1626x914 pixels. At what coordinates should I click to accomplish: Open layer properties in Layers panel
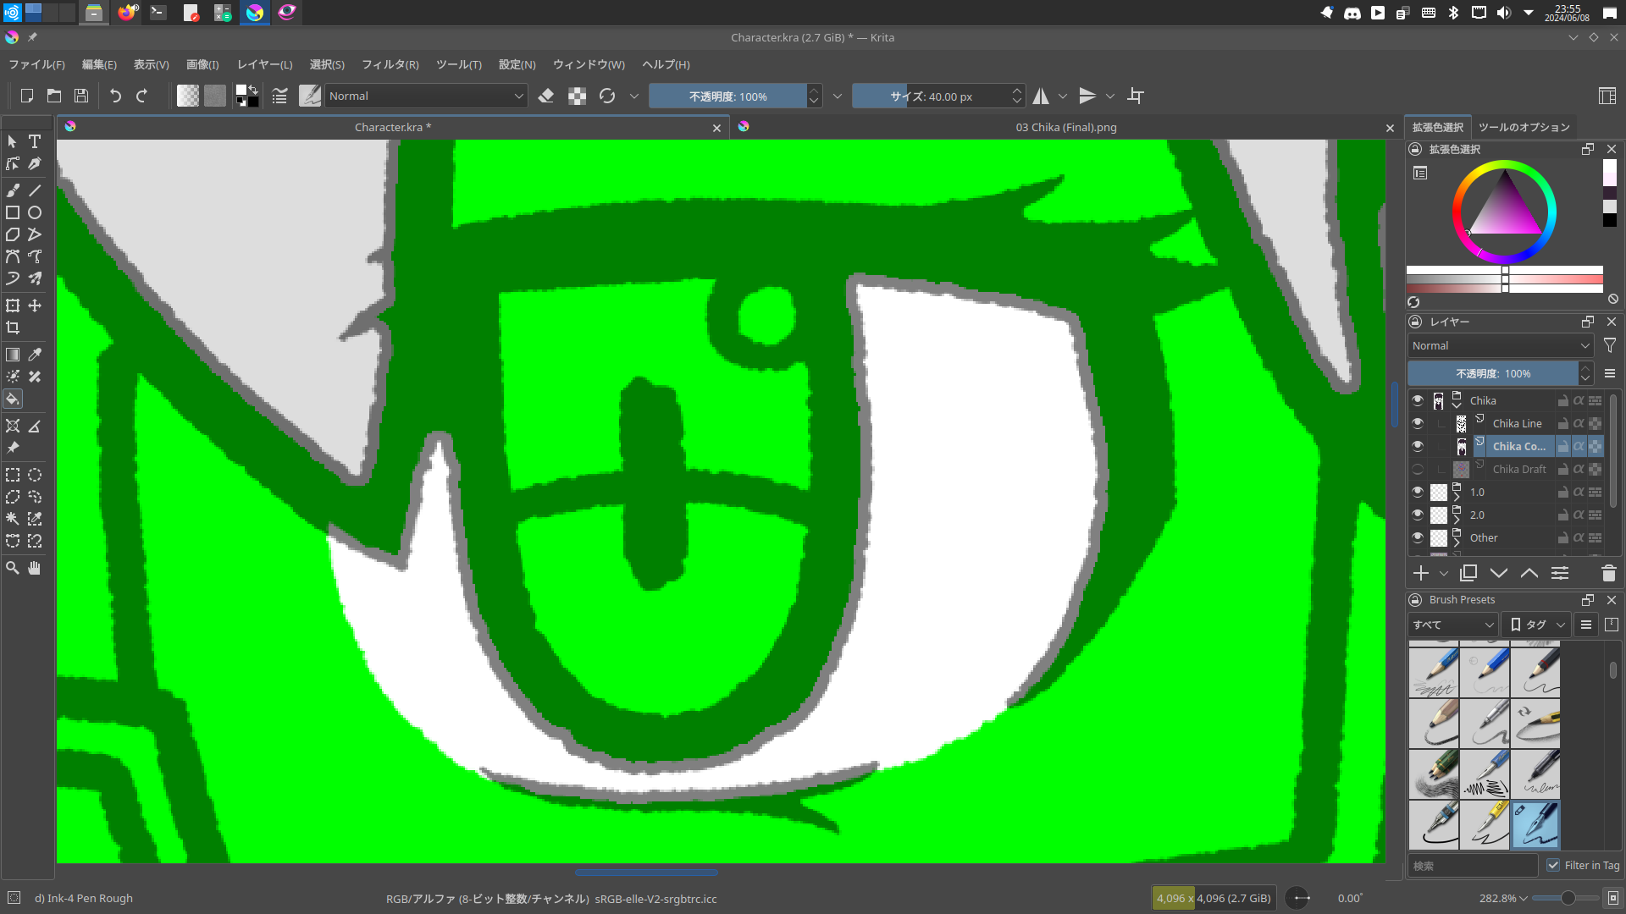coord(1560,573)
